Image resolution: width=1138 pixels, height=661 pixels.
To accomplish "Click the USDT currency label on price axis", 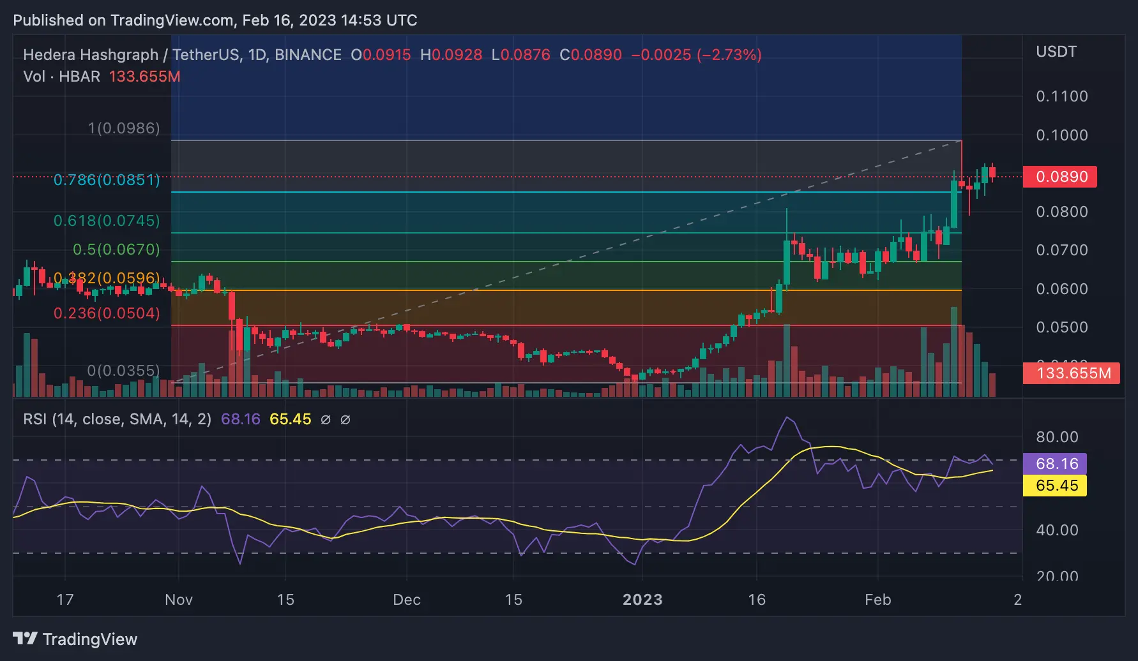I will (1056, 52).
